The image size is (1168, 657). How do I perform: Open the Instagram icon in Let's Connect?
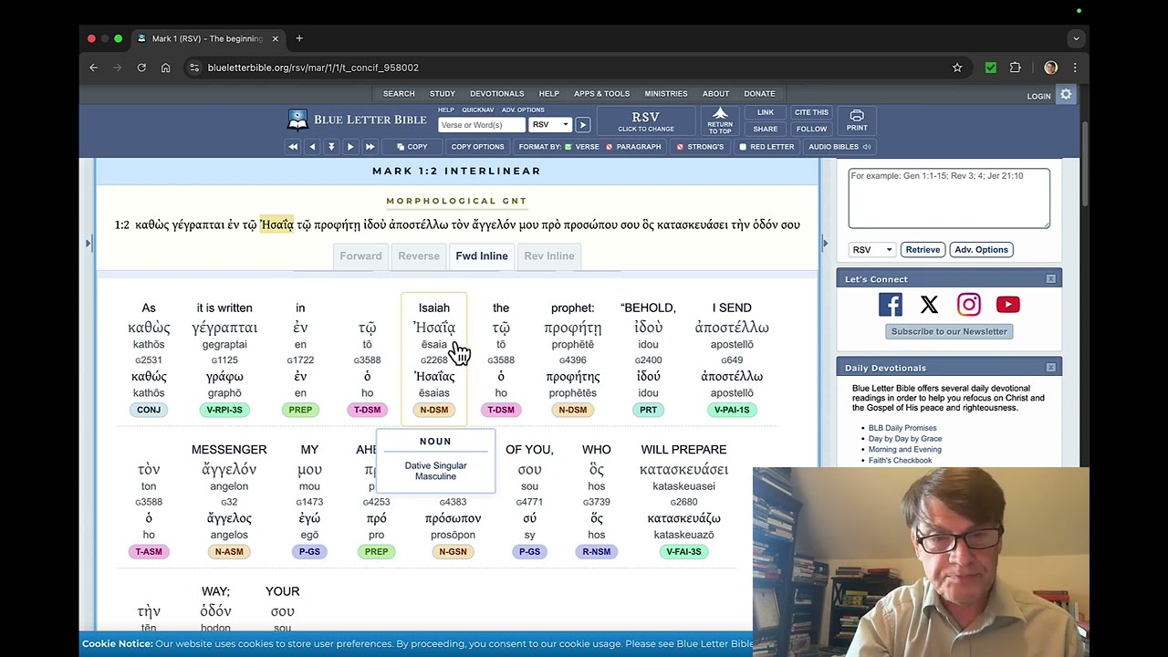coord(968,305)
